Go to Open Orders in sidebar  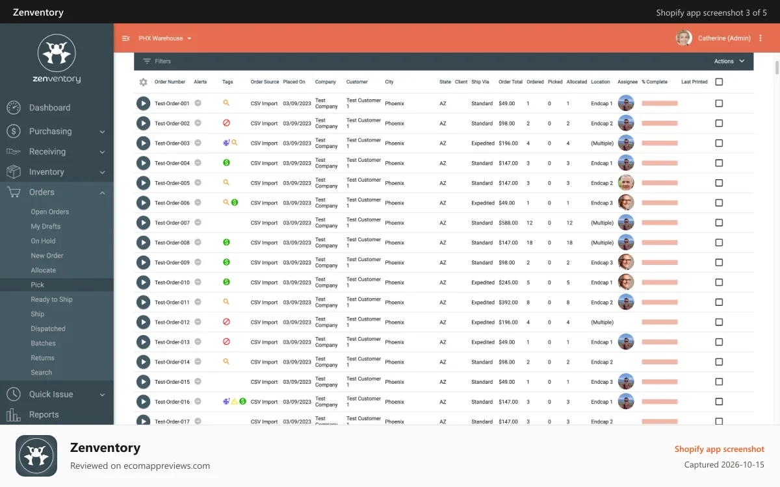pos(49,212)
